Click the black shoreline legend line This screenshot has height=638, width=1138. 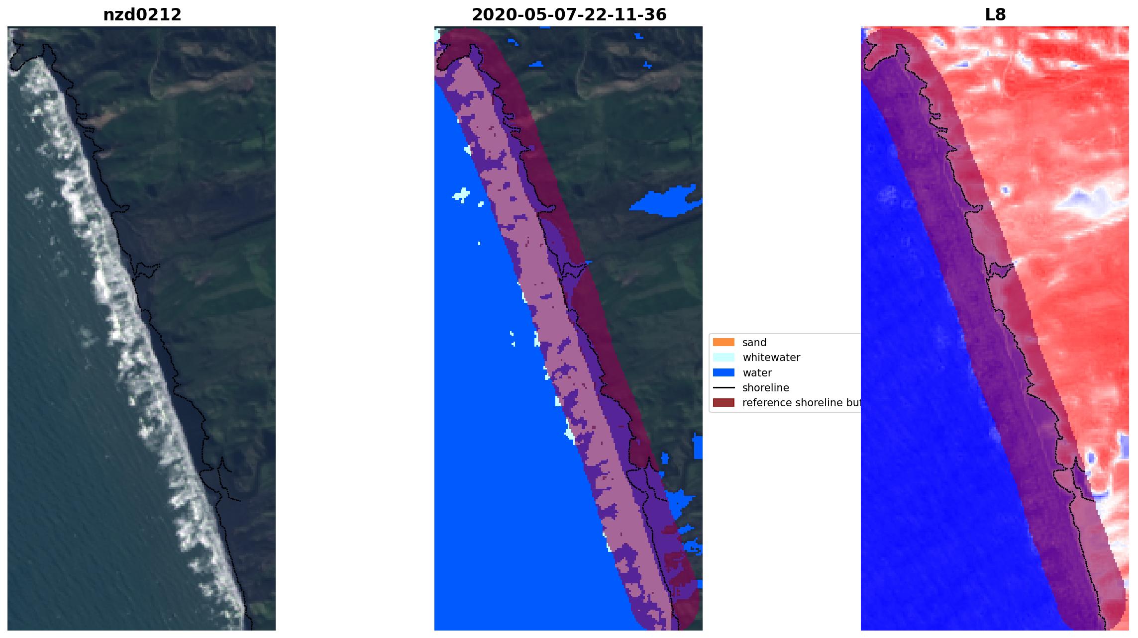pos(723,387)
